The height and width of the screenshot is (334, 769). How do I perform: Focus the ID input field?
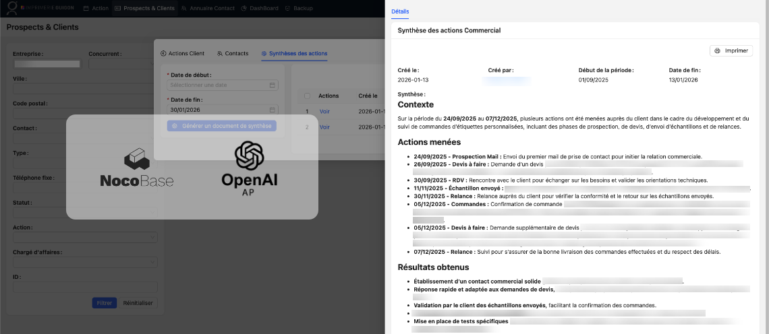tap(85, 287)
